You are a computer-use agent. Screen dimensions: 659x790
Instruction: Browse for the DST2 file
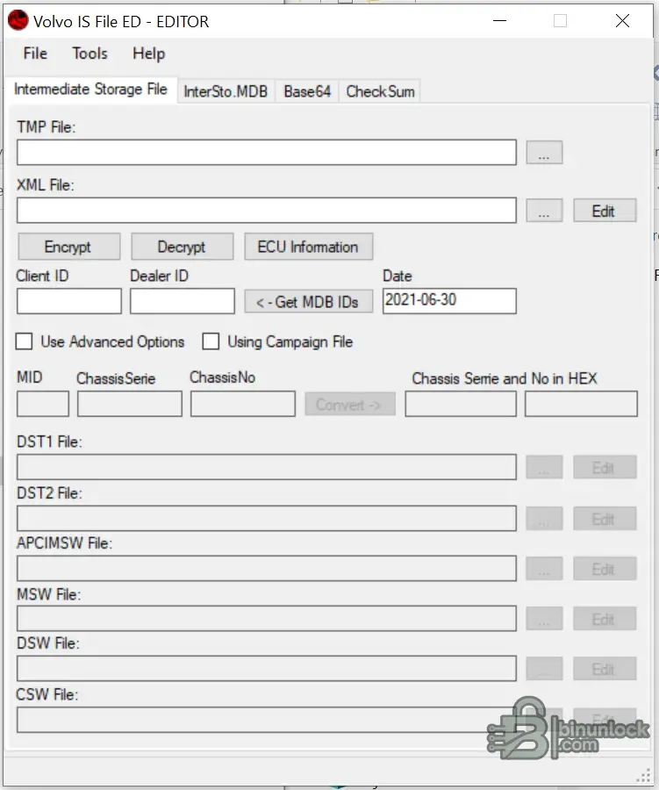coord(544,519)
